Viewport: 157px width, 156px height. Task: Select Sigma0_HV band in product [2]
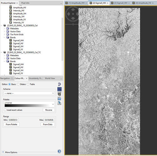tap(18, 43)
